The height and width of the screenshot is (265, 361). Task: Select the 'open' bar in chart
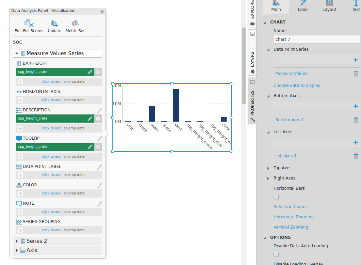point(152,114)
